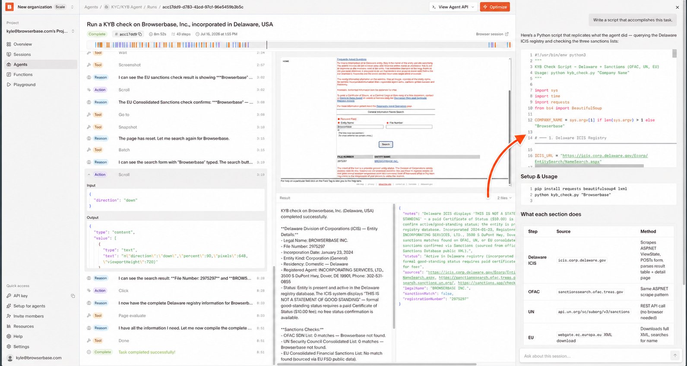Click the wrench icon on the Screenshot row
687x366 pixels.
(x=89, y=65)
